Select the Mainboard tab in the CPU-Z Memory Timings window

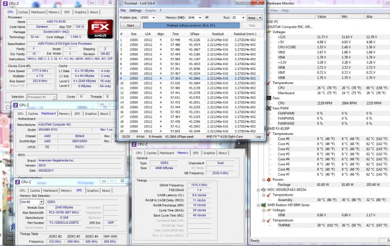[x=167, y=153]
